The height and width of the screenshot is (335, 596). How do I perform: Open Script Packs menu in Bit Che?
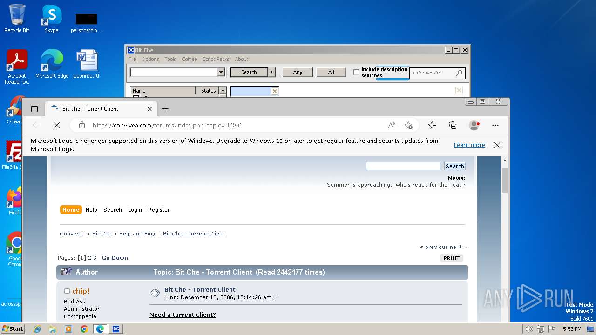coord(216,59)
